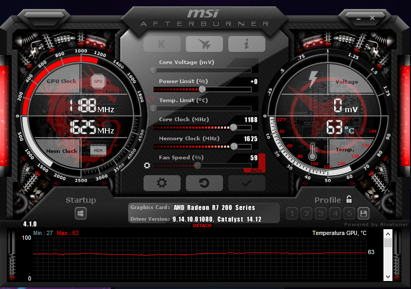The width and height of the screenshot is (411, 289).
Task: Click the MEM chip icon on gauge
Action: tap(99, 150)
